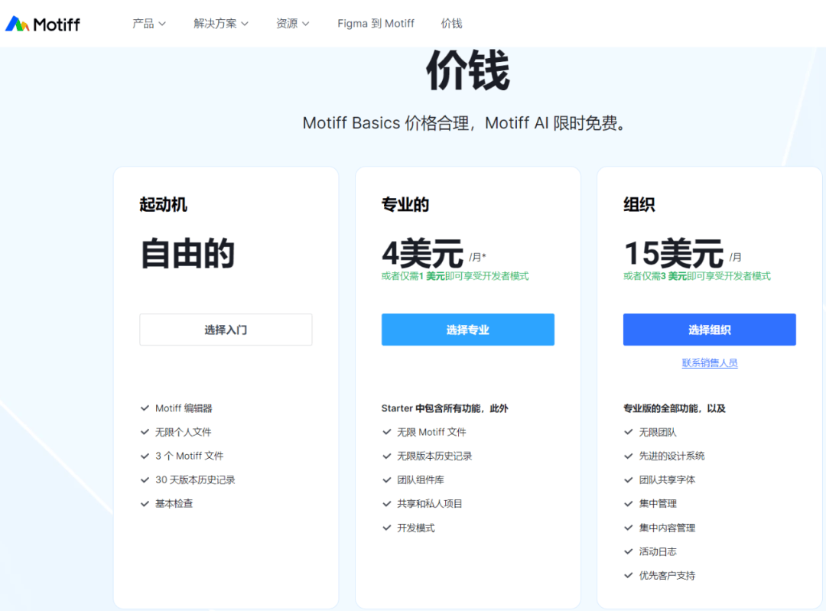Click 或者仅需3 美元 developer mode note

(697, 276)
